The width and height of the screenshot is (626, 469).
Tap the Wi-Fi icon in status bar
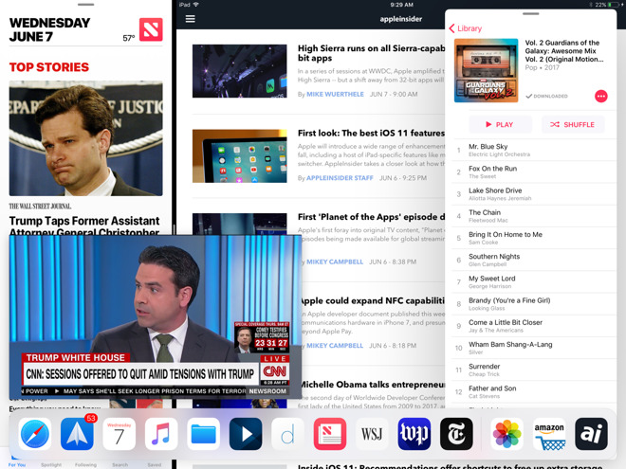195,5
